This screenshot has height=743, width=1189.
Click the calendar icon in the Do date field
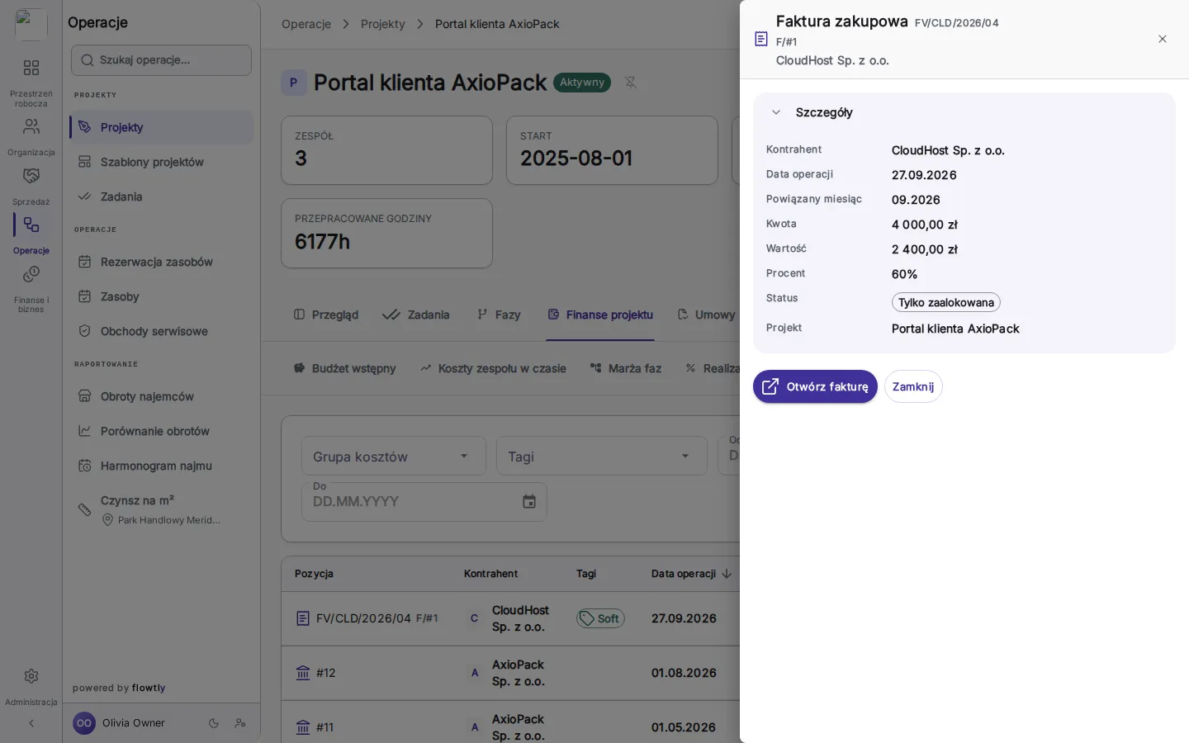click(529, 502)
